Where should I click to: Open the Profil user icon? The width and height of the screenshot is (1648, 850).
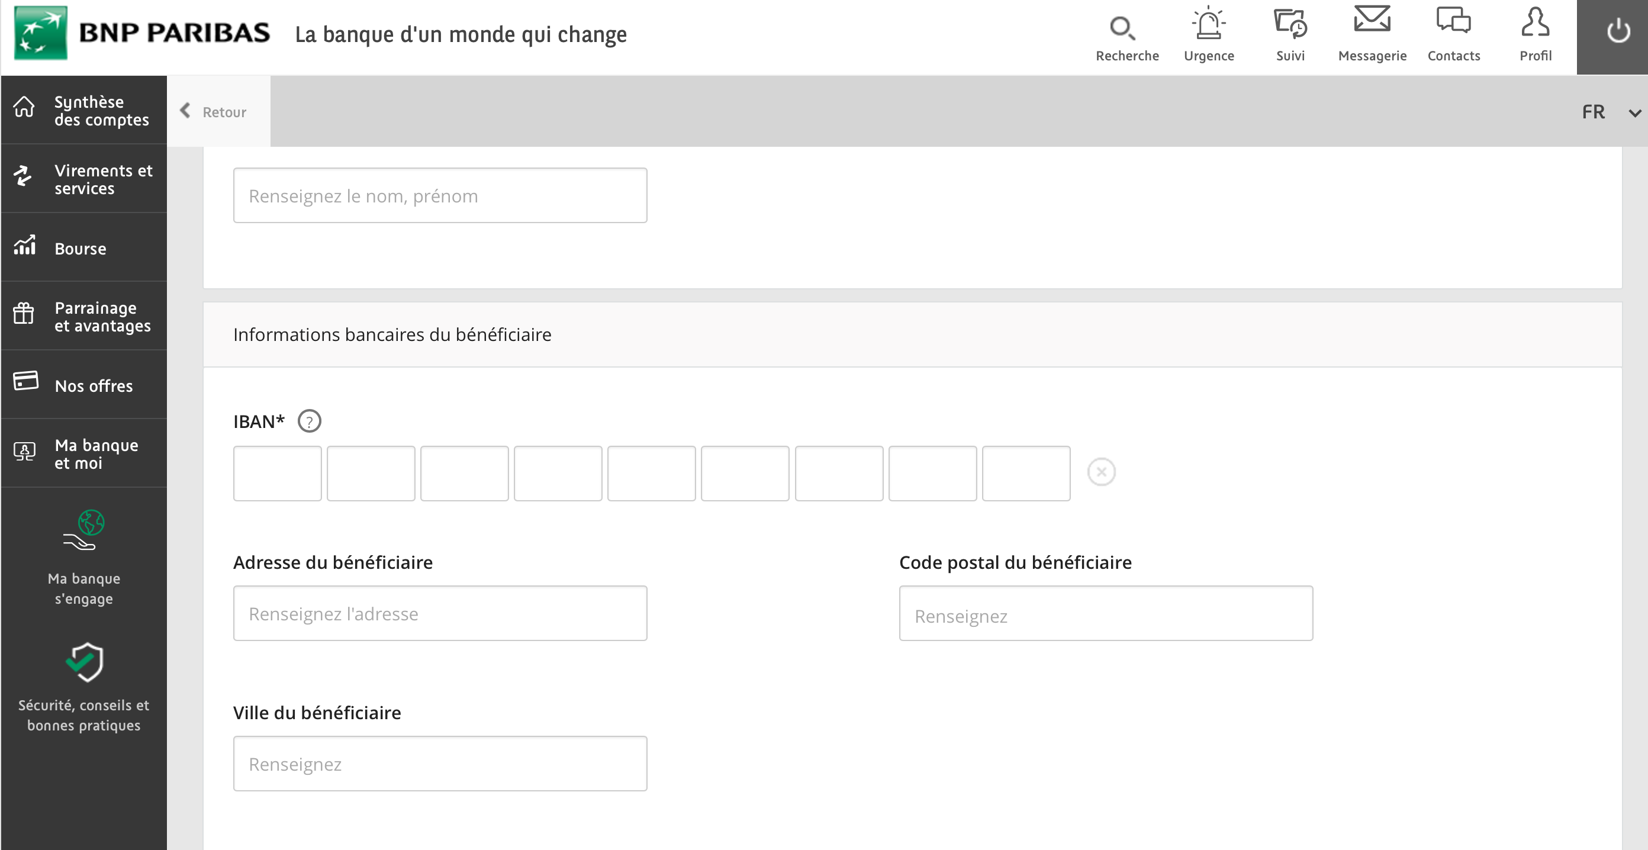pos(1535,22)
